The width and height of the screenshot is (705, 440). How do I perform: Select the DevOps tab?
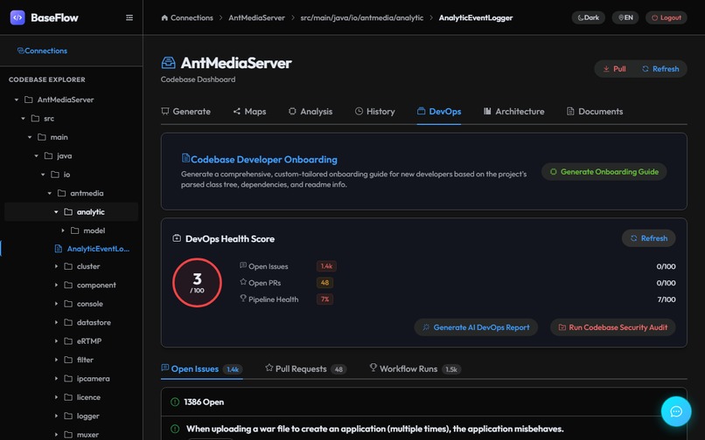click(x=439, y=112)
